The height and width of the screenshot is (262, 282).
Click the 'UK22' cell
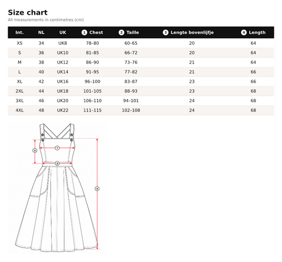(63, 110)
